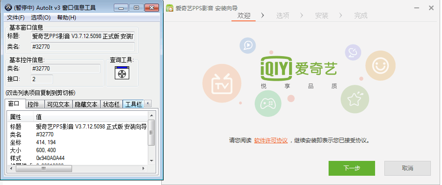442x185 pixels.
Task: Click the orange TV circle icon
Action: (222, 83)
